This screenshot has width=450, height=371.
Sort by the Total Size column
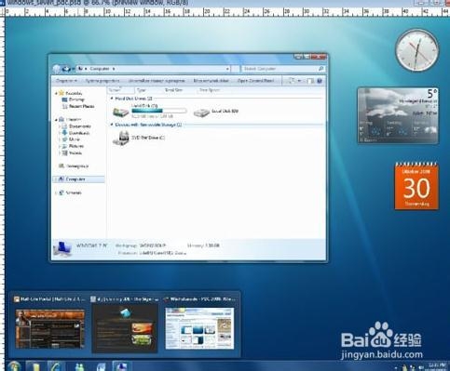pos(173,90)
